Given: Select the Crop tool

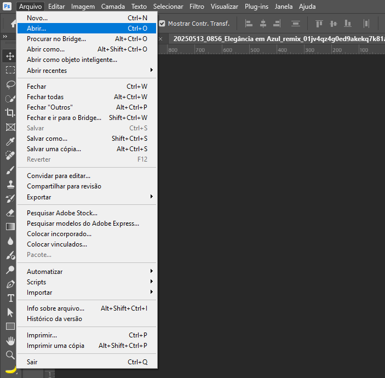Looking at the screenshot, I should click(10, 113).
